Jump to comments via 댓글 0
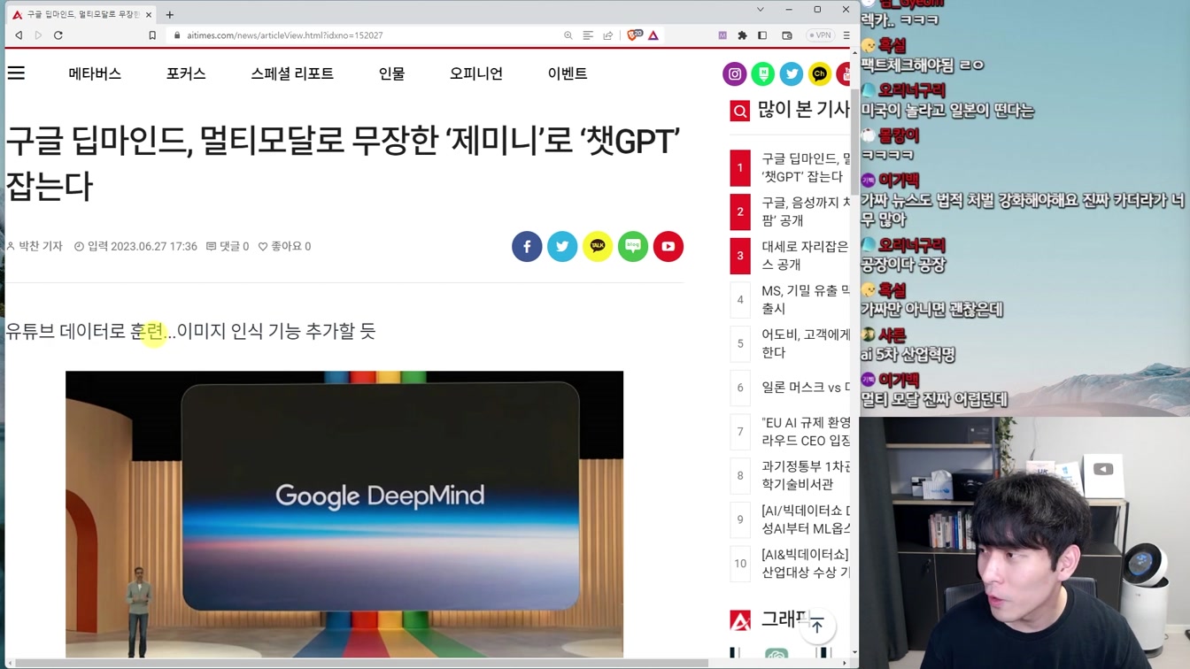The image size is (1190, 669). point(228,246)
